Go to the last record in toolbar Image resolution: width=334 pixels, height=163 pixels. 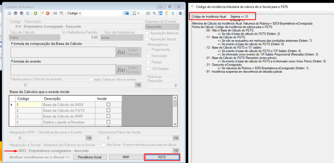pos(28,13)
